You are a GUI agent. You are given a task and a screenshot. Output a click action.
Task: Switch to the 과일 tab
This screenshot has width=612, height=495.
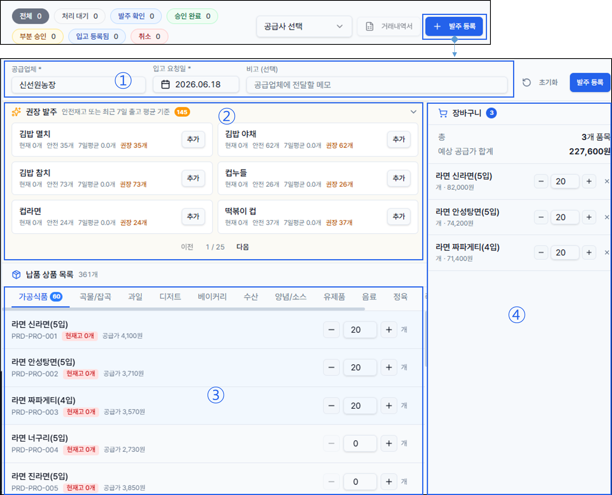135,297
